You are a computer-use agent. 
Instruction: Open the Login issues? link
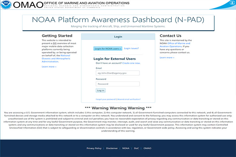[x=132, y=48]
